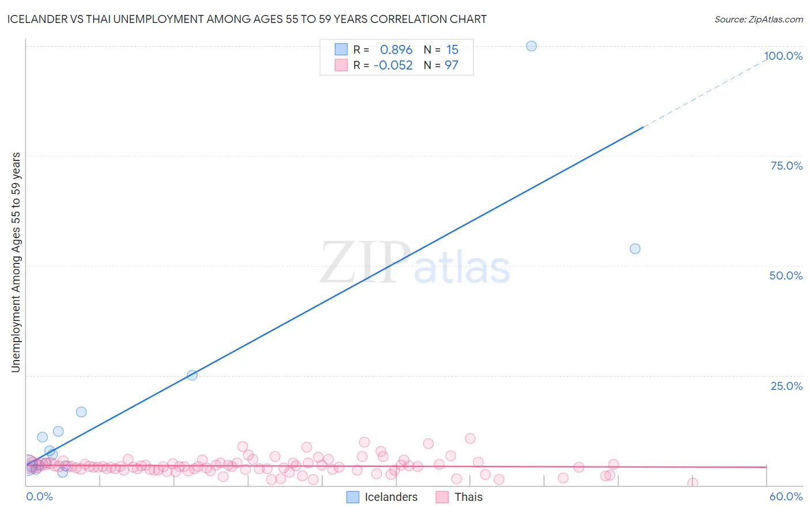Click the pink swatch beside R = -0.052

[341, 65]
